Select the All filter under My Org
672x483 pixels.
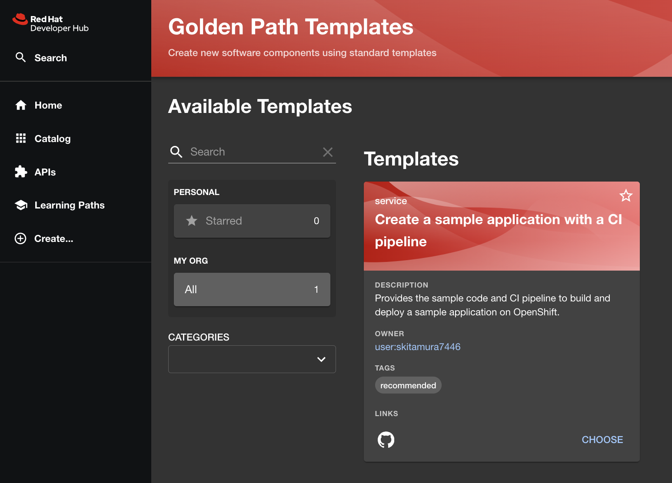[x=252, y=289]
